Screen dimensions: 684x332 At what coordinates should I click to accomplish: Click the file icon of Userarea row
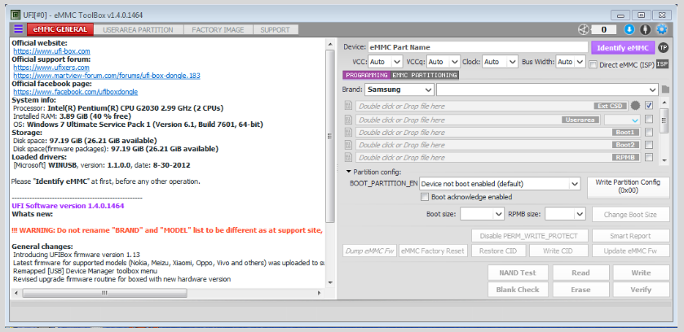pos(348,120)
